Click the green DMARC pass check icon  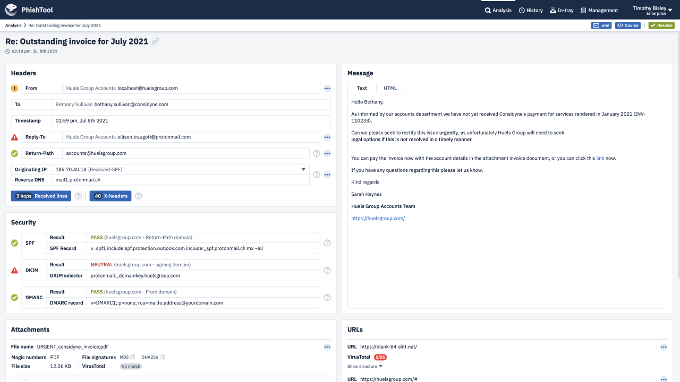point(14,297)
